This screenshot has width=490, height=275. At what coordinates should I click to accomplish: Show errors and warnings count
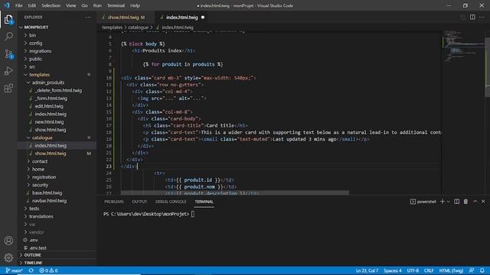point(48,270)
